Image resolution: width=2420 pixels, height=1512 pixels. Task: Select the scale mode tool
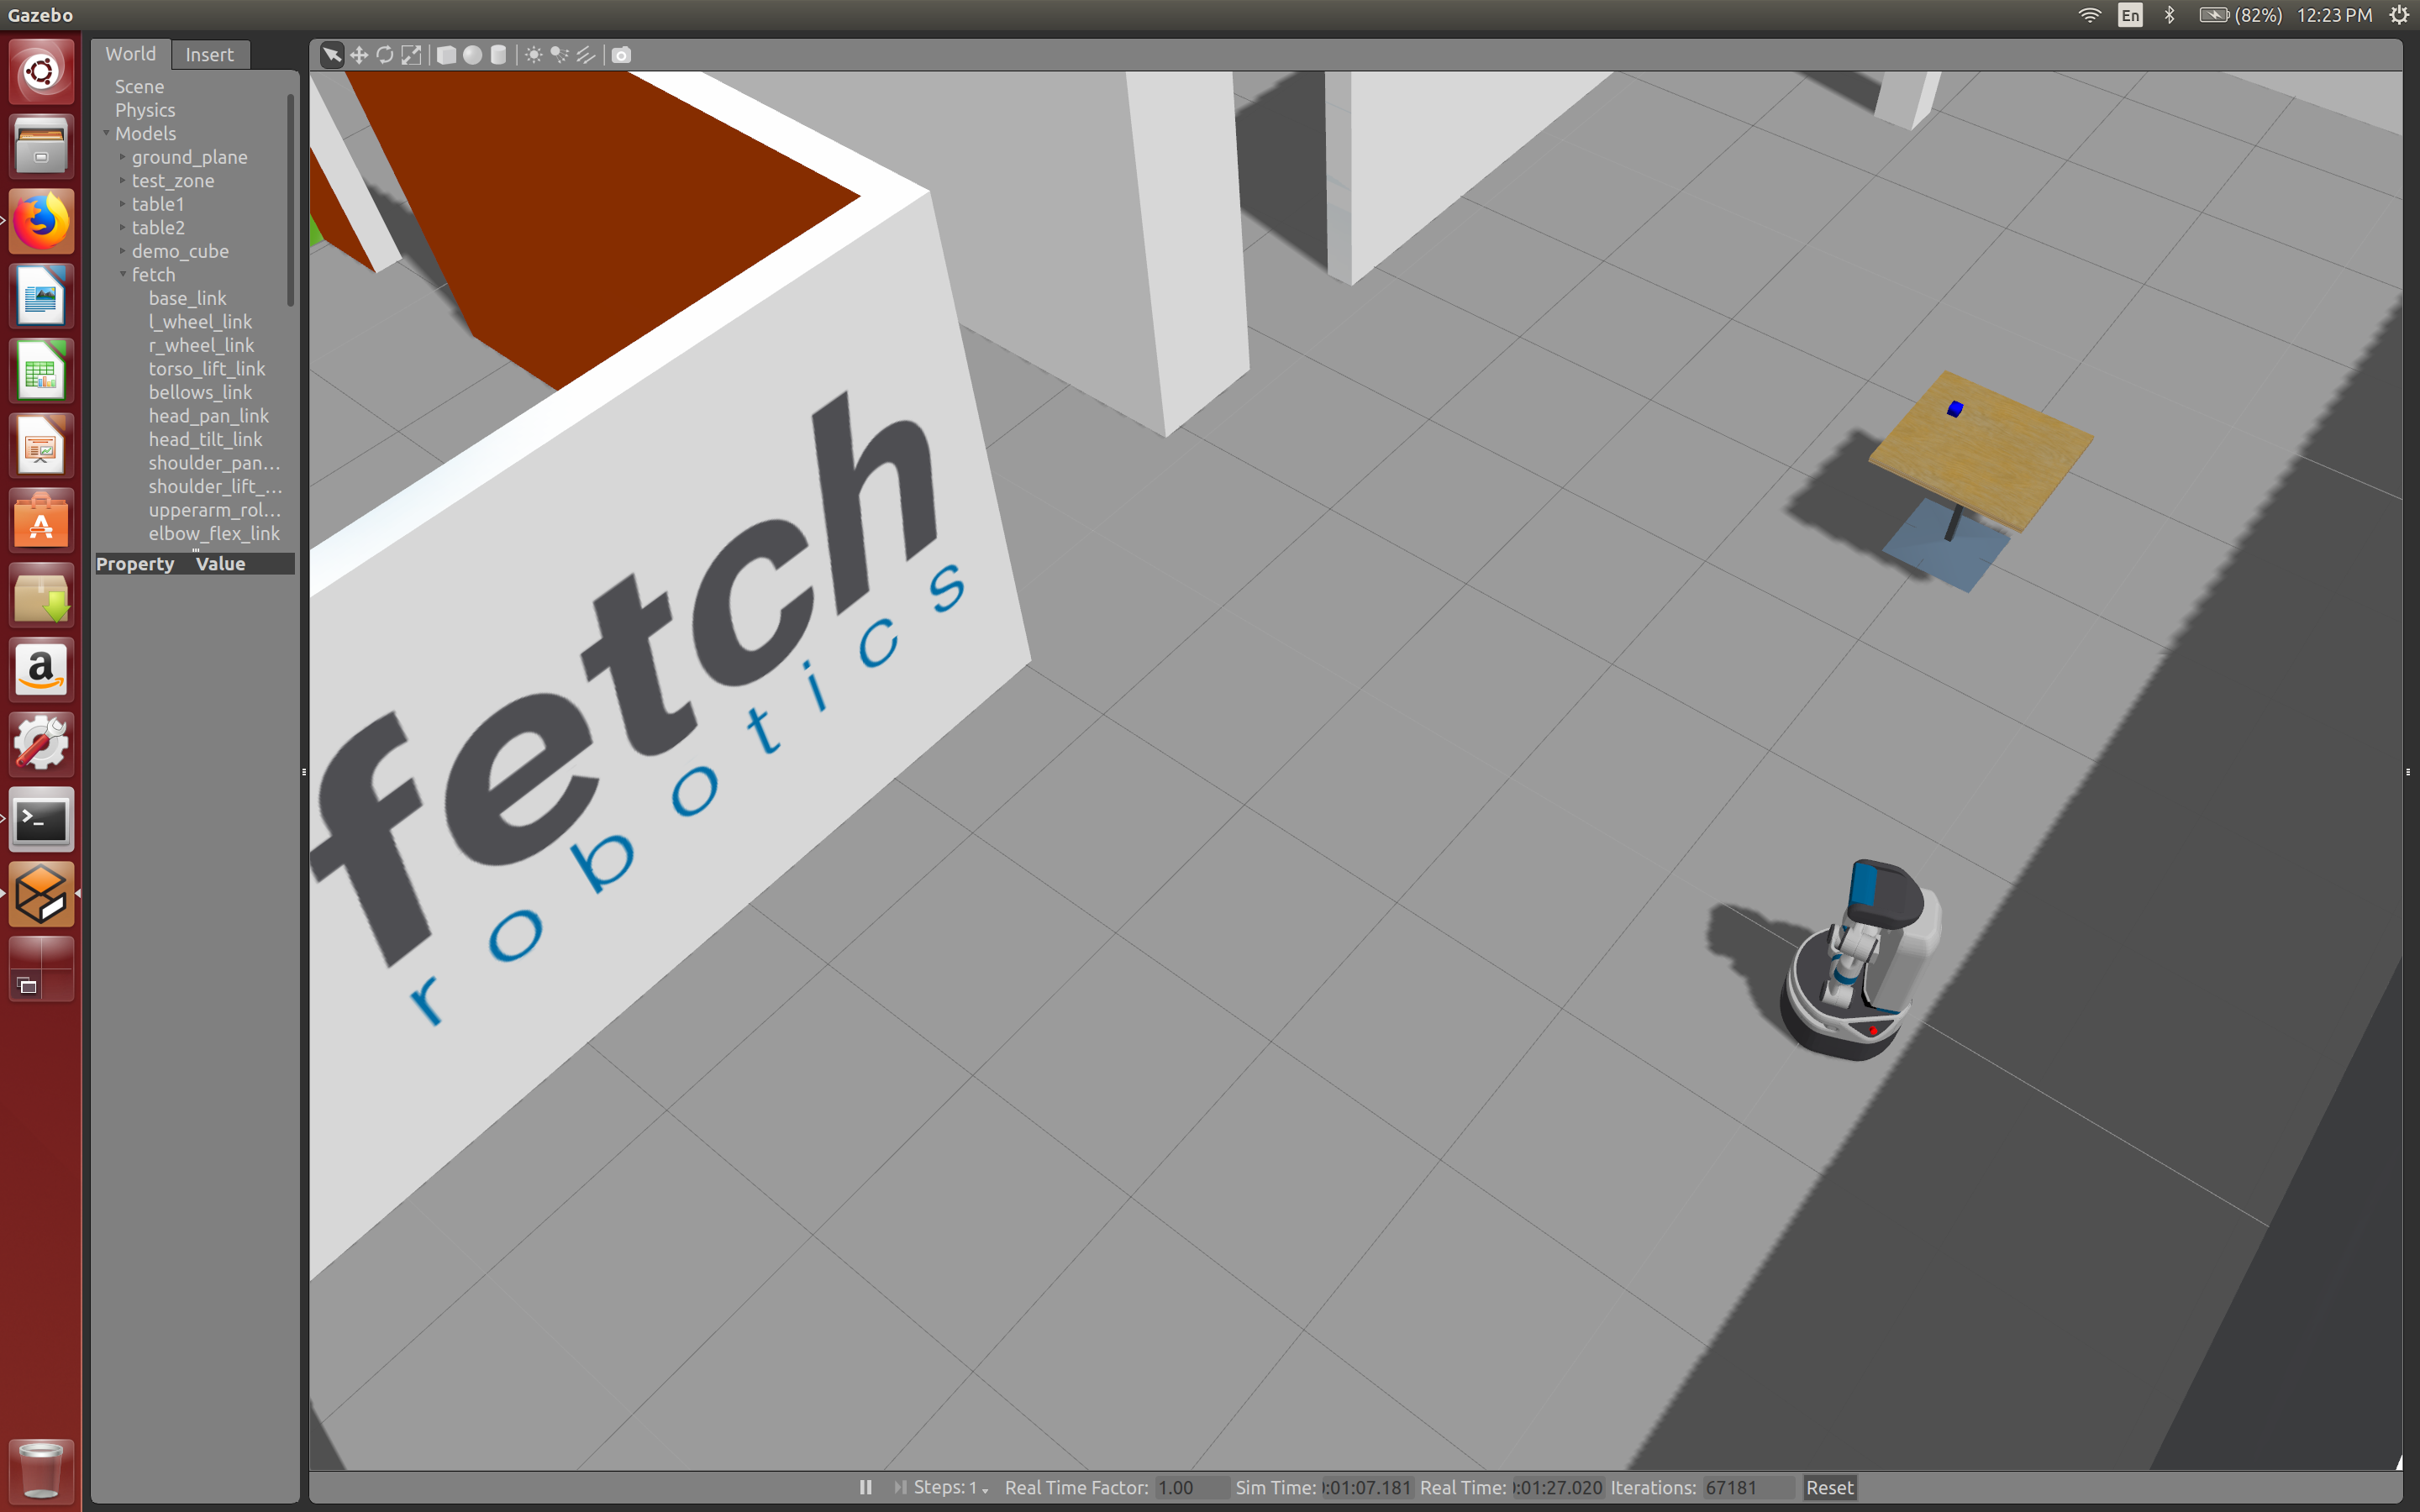pos(411,55)
